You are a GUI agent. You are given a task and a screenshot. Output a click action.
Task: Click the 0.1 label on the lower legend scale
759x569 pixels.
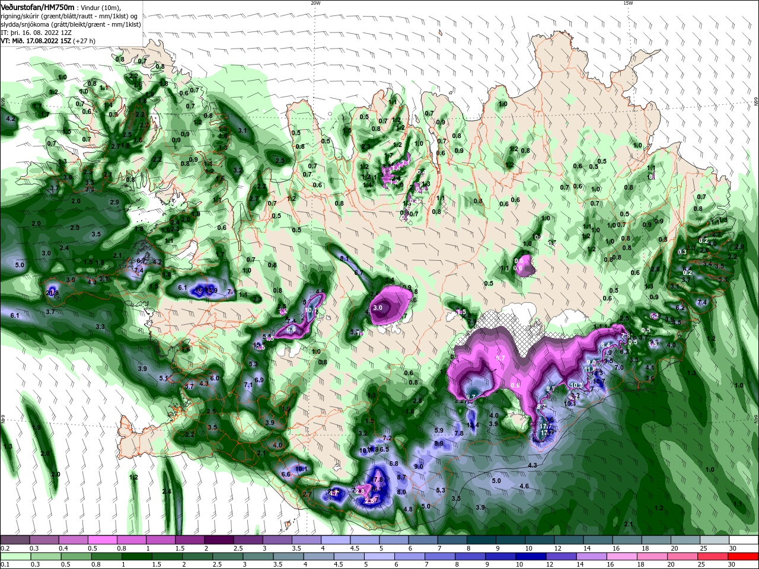5,564
